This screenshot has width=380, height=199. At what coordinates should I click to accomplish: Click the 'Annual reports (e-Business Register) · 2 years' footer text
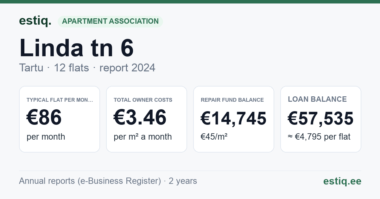[x=108, y=181]
